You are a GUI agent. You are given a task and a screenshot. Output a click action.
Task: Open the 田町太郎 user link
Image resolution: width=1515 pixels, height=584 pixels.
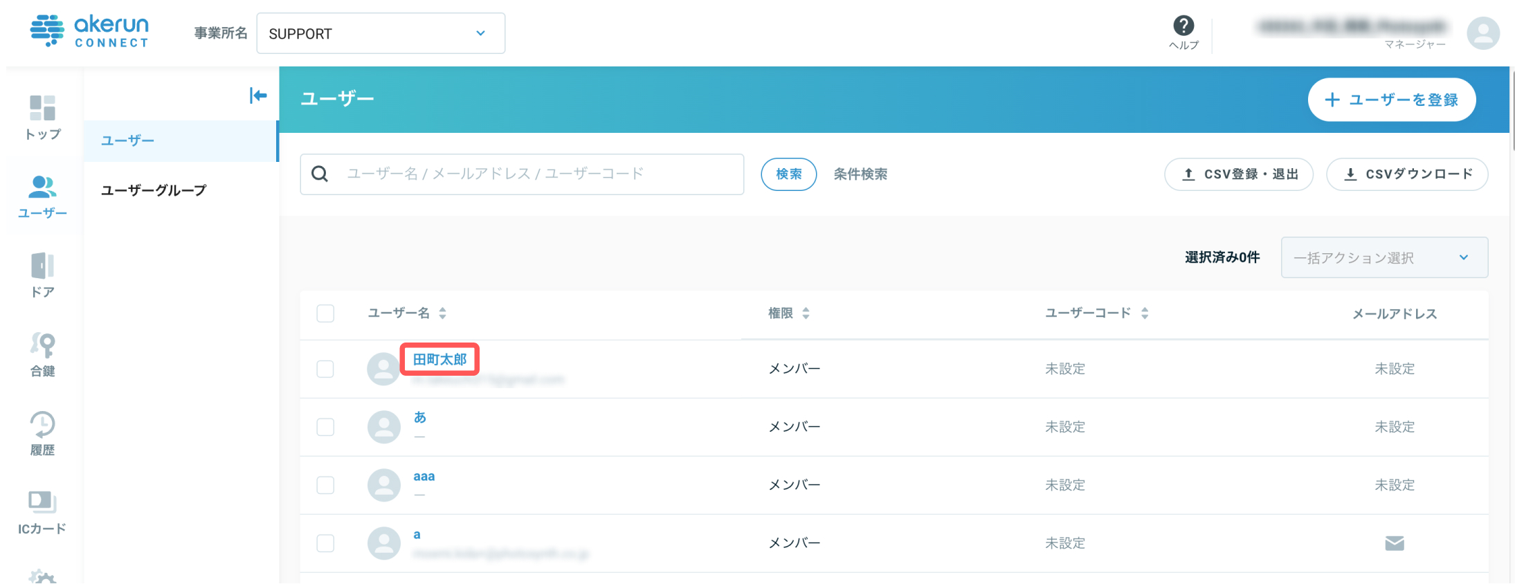[x=439, y=359]
